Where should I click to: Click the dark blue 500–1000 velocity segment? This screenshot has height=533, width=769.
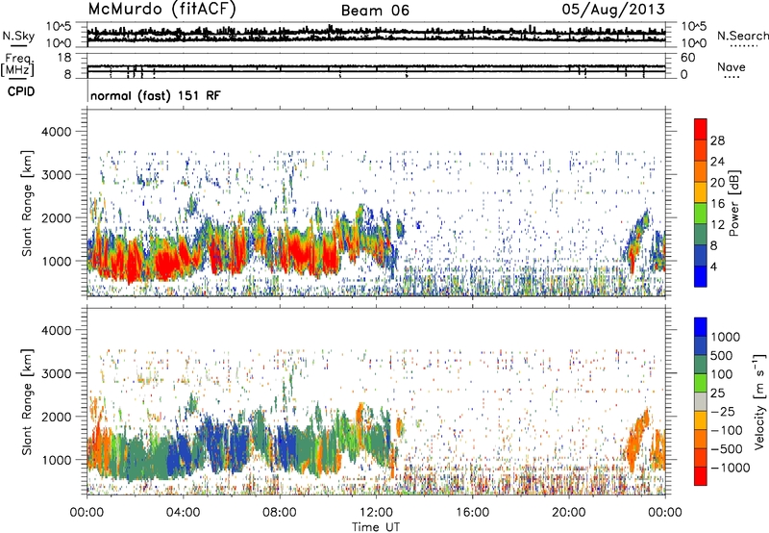pyautogui.click(x=701, y=345)
